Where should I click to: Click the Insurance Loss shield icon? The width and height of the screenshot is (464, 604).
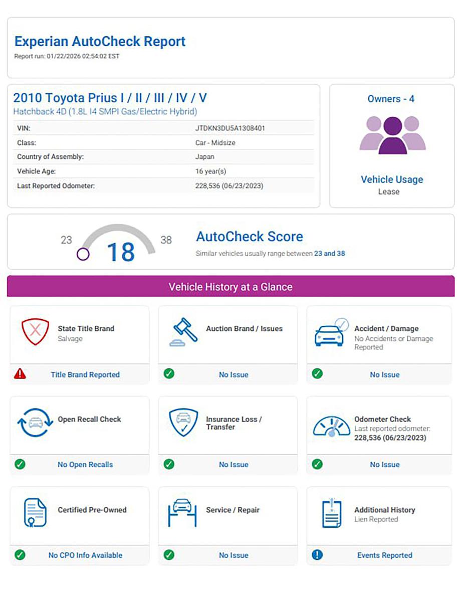[x=183, y=423]
